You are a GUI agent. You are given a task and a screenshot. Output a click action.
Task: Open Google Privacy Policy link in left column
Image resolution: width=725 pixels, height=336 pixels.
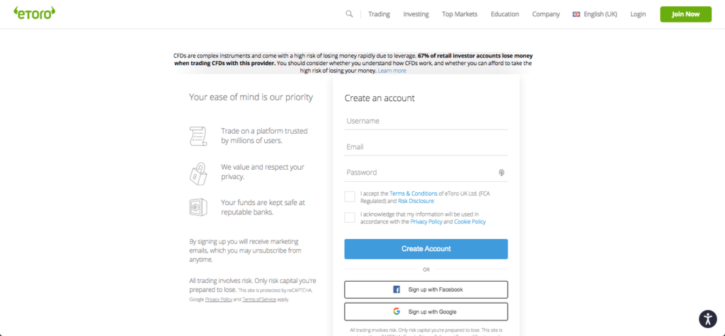coord(217,299)
